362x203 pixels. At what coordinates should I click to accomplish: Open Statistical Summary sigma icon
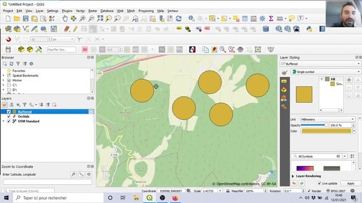[271, 19]
